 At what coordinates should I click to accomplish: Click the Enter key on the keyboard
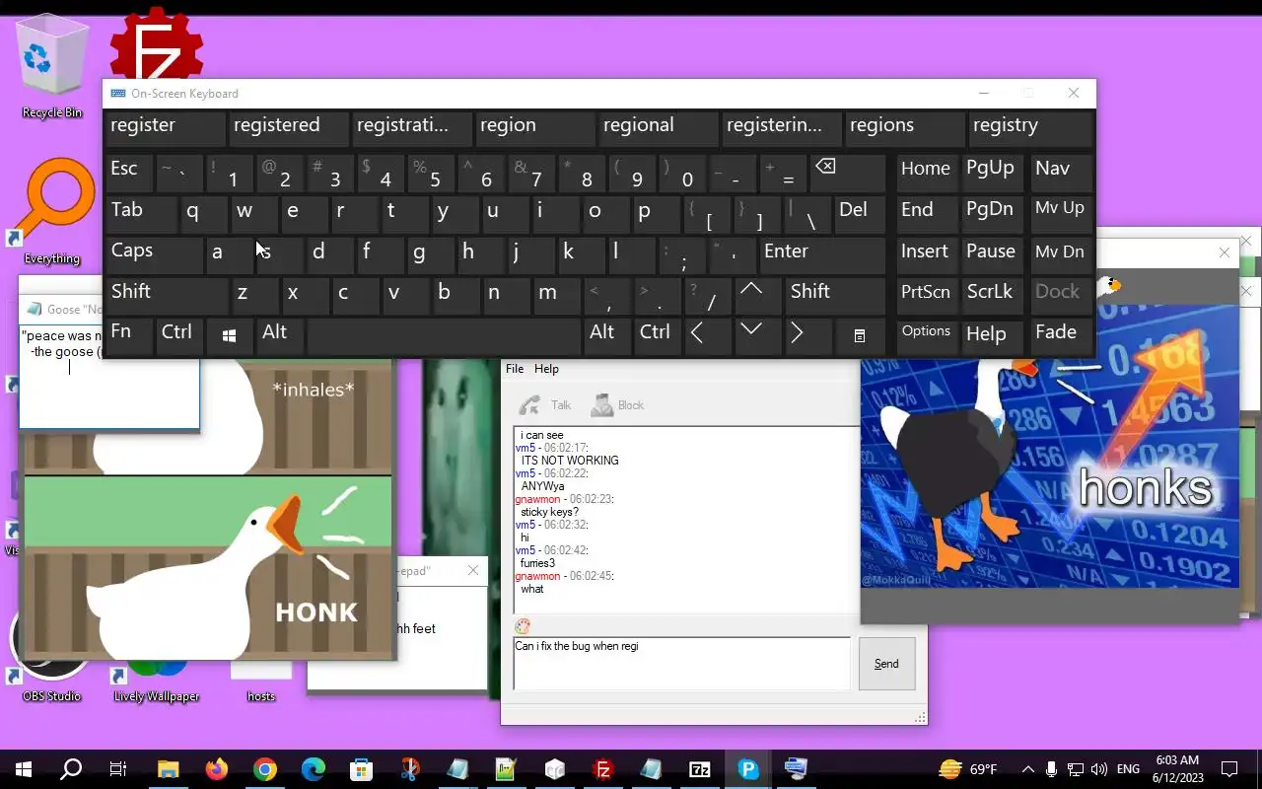point(820,254)
